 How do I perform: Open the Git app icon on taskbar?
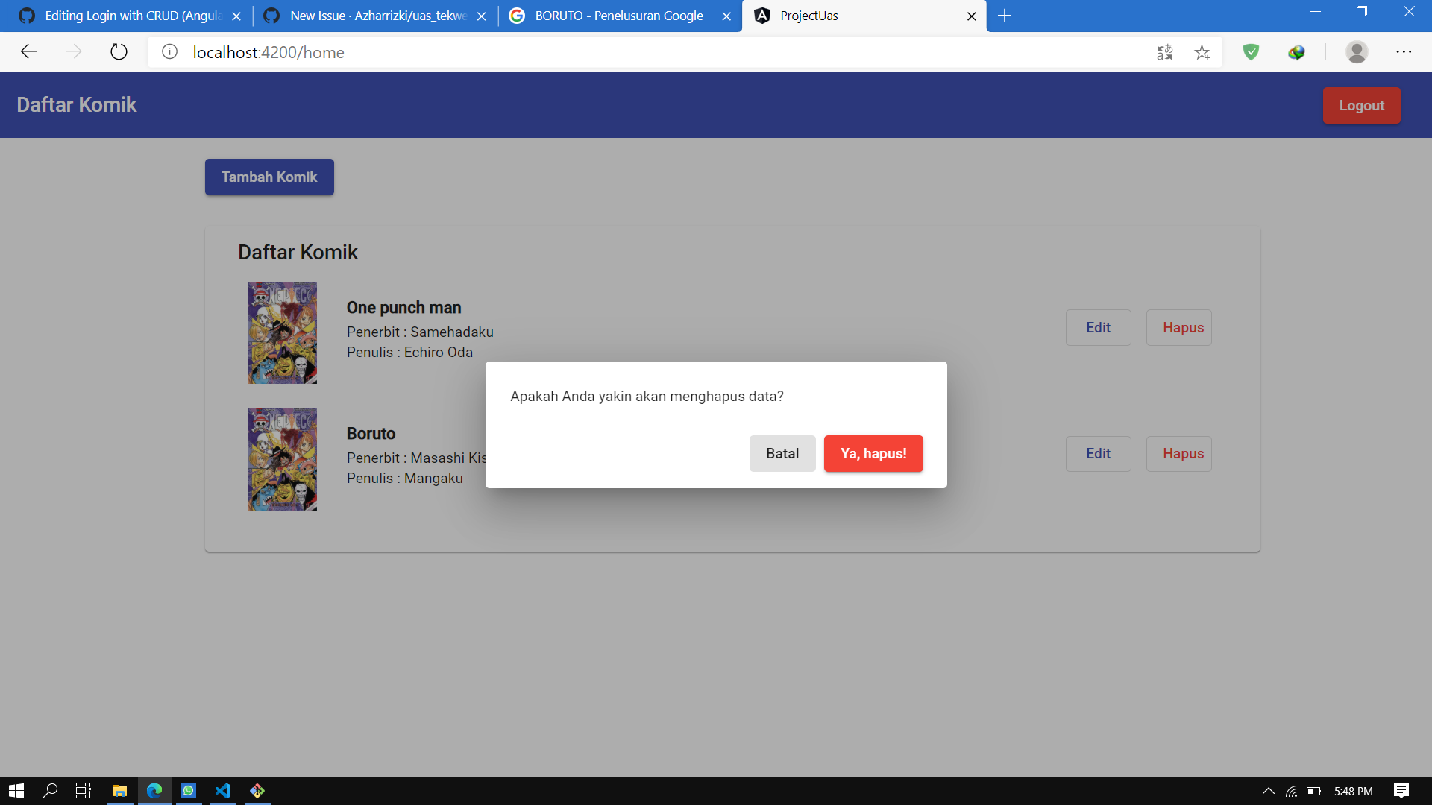(257, 791)
